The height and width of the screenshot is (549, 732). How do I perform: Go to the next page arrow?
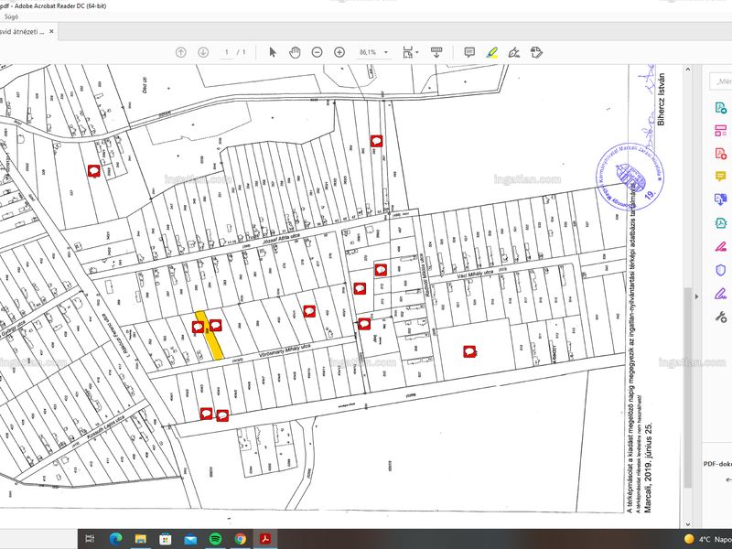point(203,52)
